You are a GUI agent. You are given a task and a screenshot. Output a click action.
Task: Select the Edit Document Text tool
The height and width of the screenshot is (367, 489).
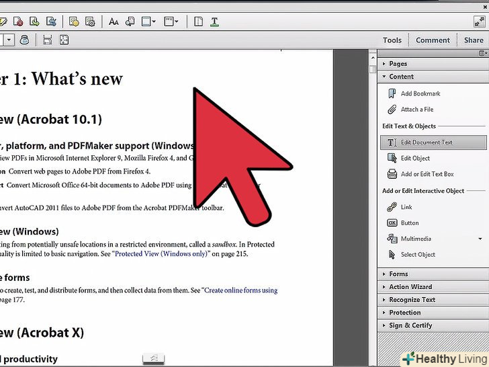click(x=433, y=142)
